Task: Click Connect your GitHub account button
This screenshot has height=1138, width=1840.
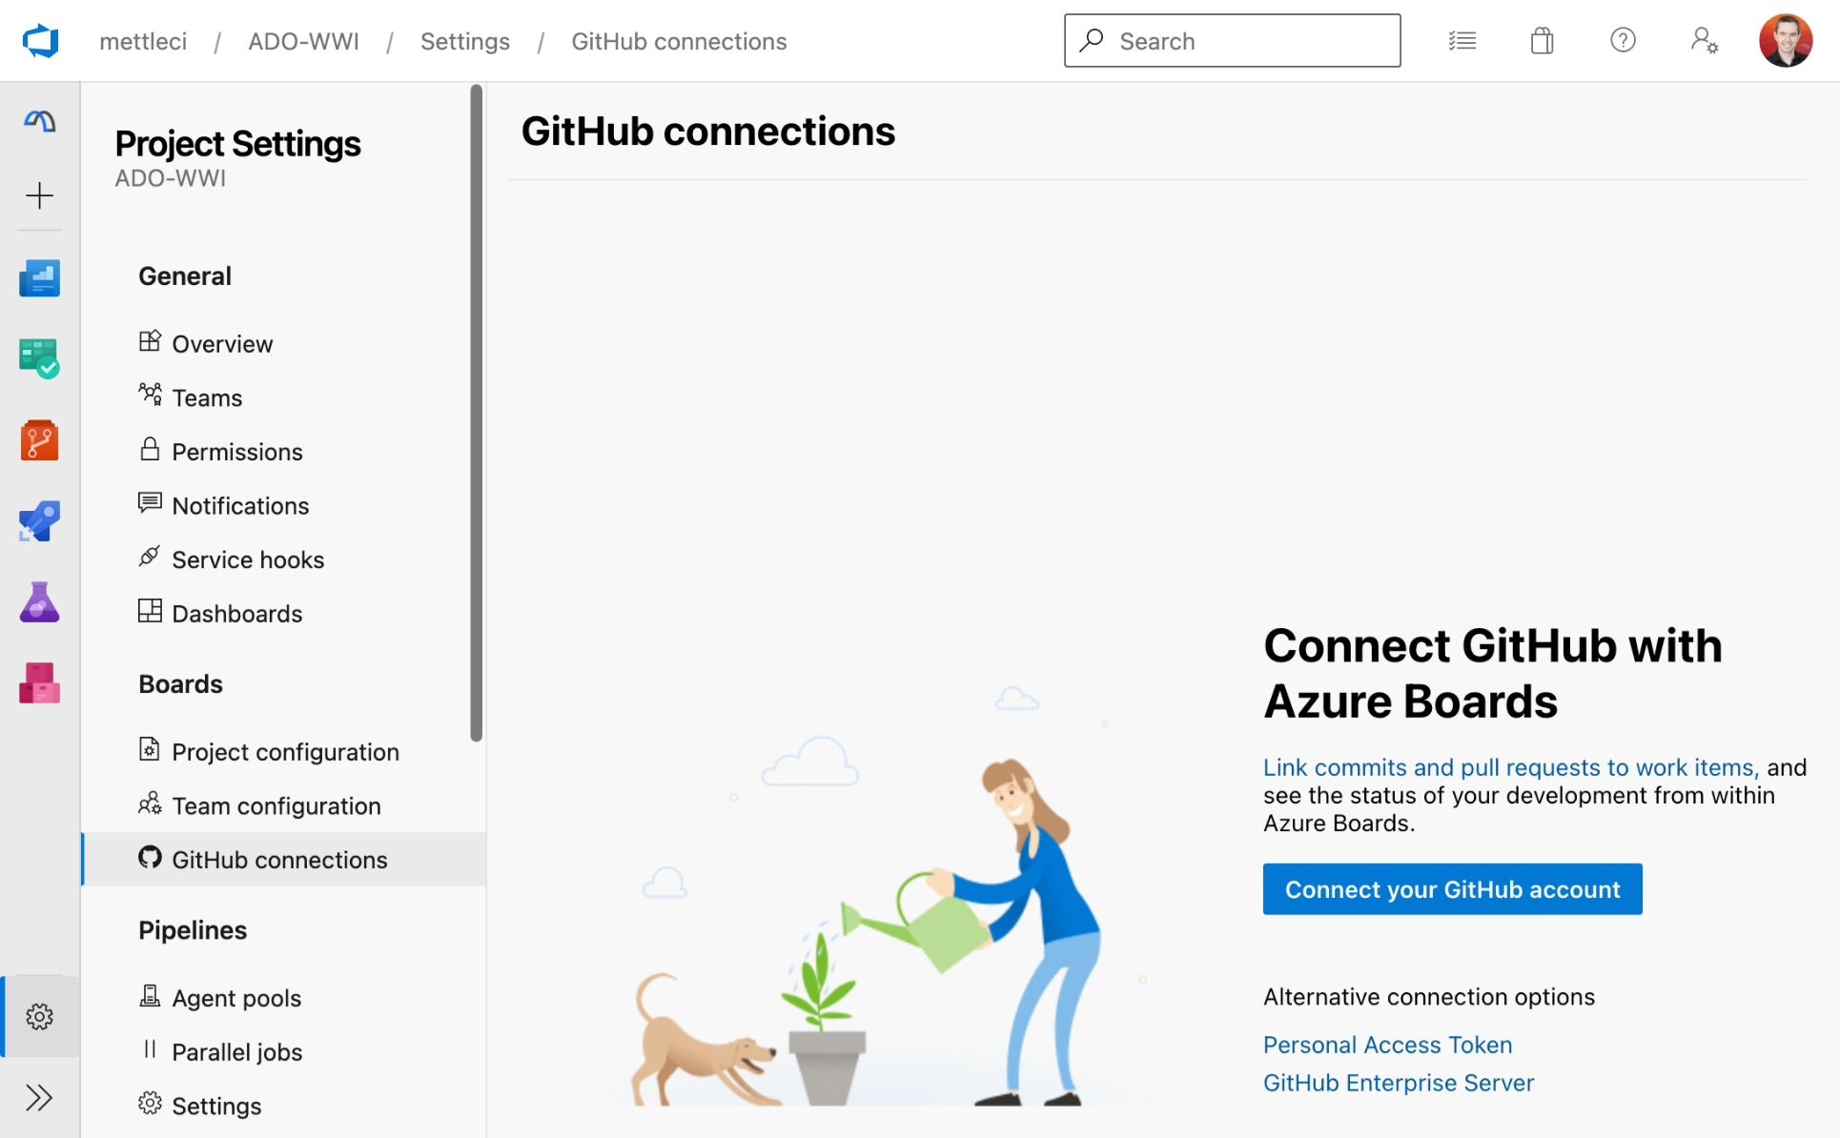Action: click(x=1452, y=889)
